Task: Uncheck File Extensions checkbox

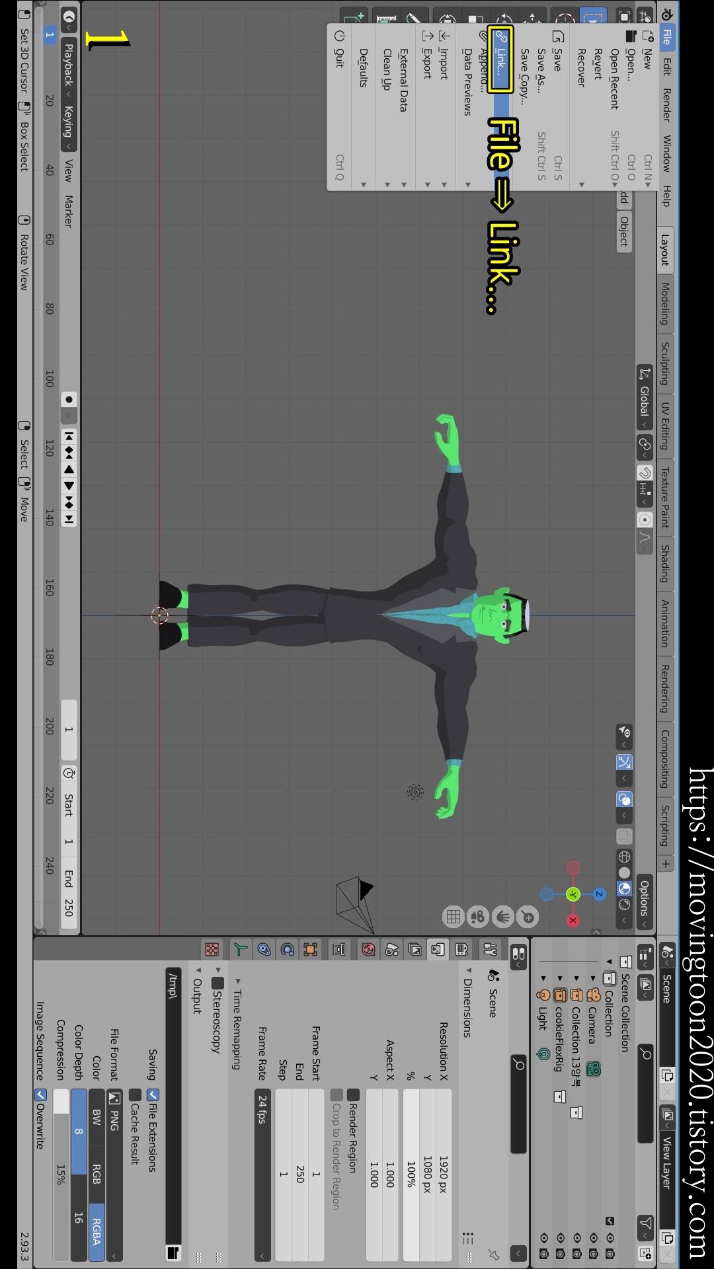Action: pyautogui.click(x=153, y=1095)
